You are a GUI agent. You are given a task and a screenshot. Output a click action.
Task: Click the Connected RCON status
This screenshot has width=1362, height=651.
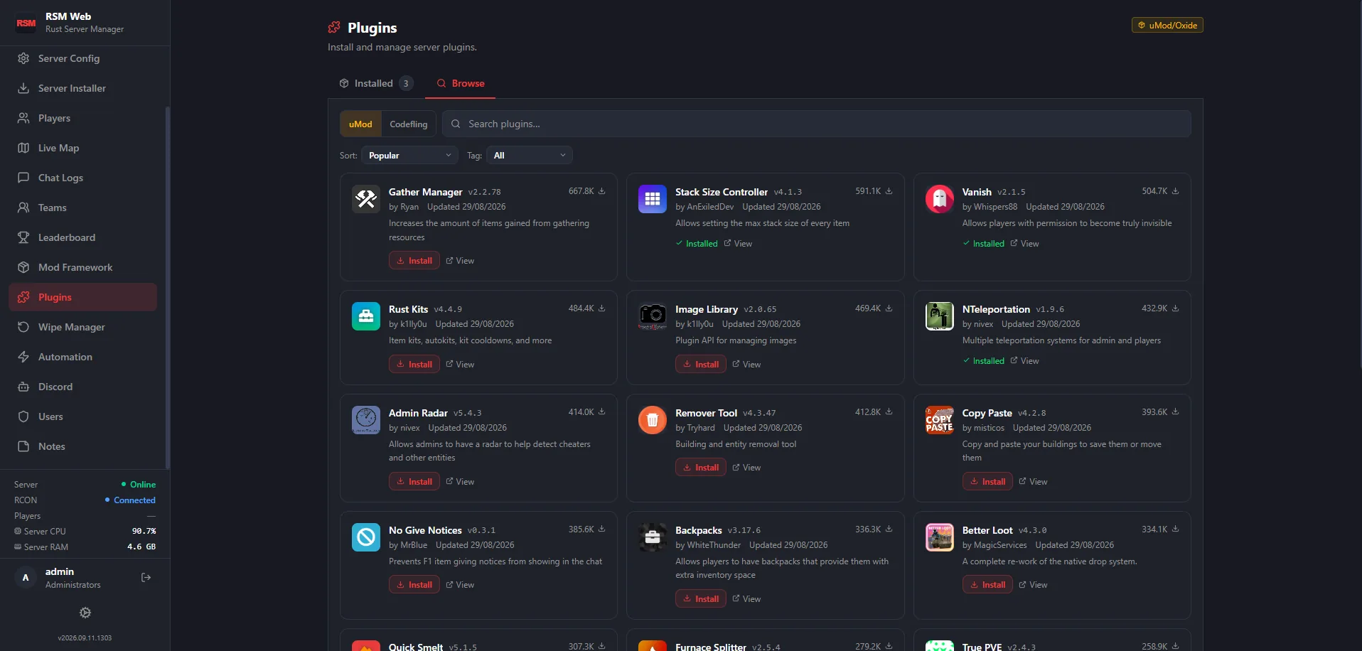(x=130, y=500)
